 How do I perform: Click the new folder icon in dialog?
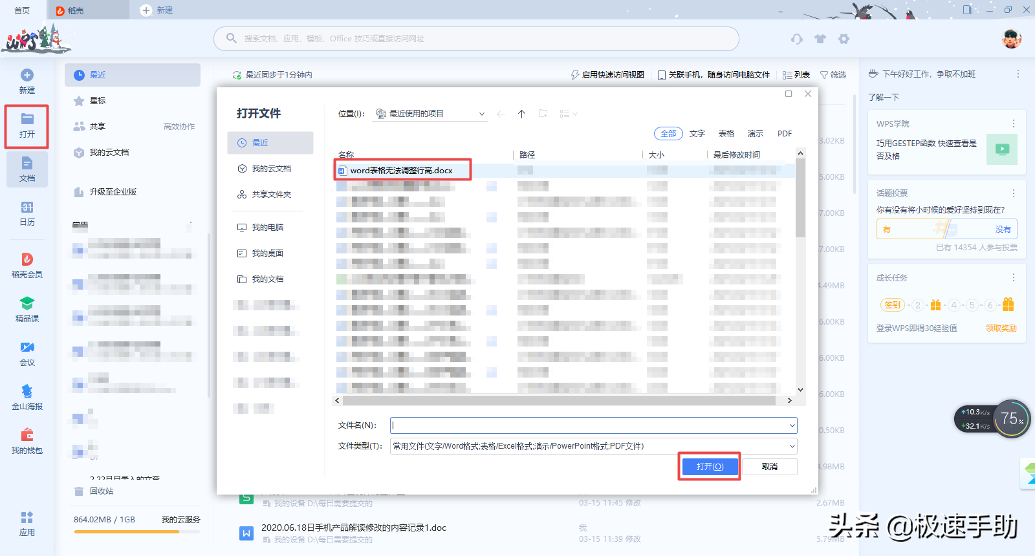tap(543, 114)
